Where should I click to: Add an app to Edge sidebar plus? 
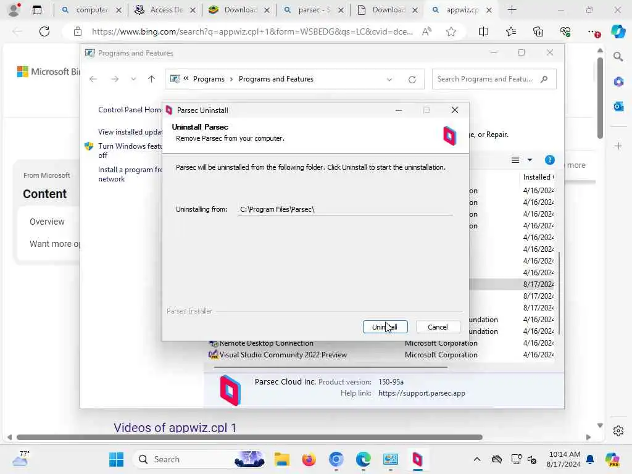click(618, 146)
